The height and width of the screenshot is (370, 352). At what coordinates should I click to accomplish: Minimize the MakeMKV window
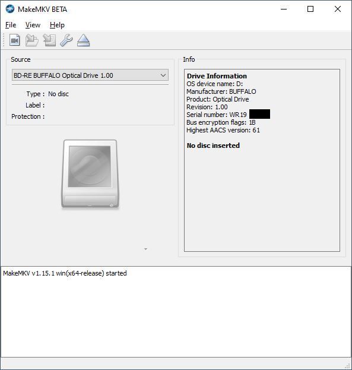pyautogui.click(x=284, y=9)
